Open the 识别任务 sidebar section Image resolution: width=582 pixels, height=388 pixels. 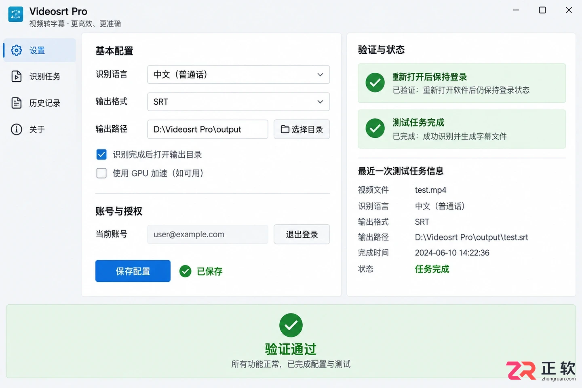40,76
